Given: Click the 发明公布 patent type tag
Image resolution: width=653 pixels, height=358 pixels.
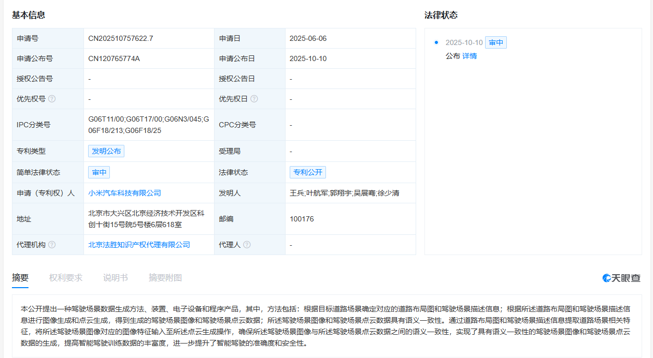Looking at the screenshot, I should [106, 151].
